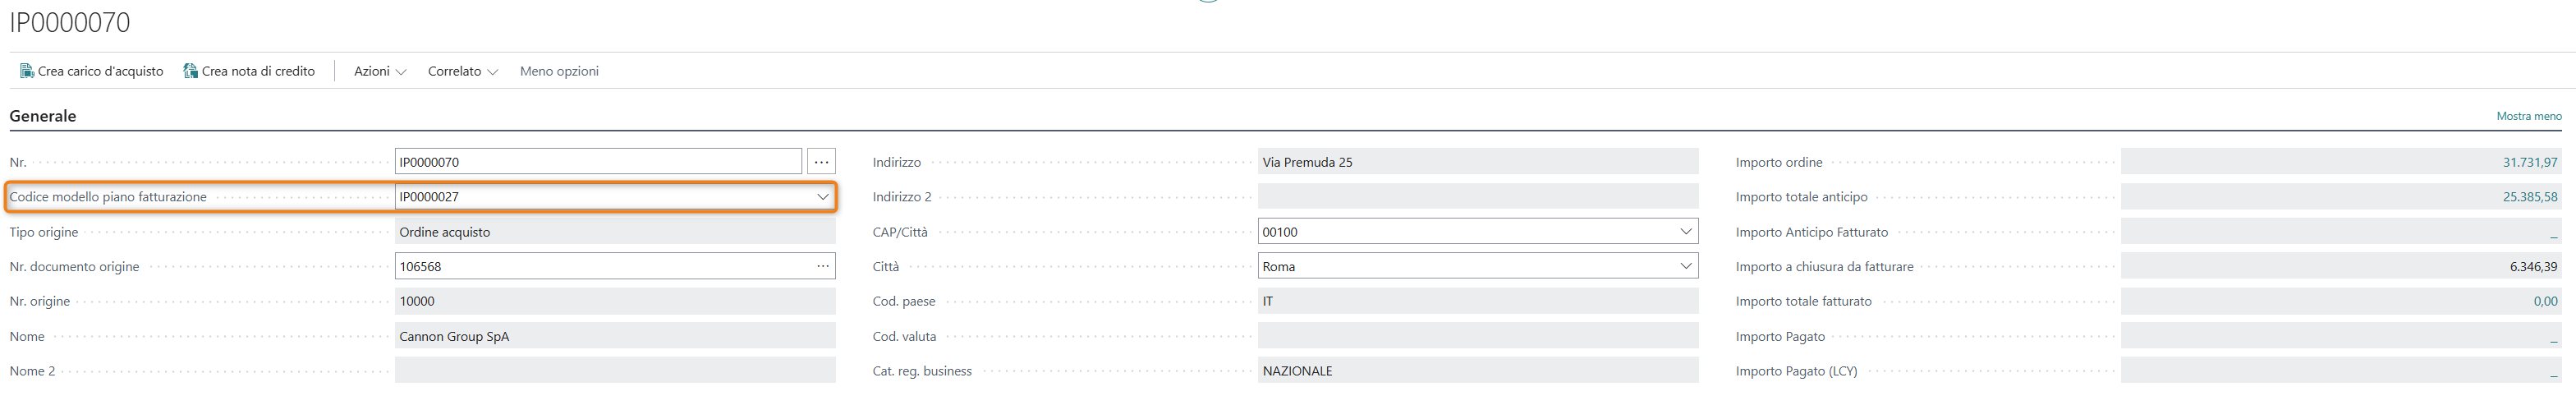Viewport: 2576px width, 419px height.
Task: Click the Indirizzo field Via Premuda 25
Action: (1476, 162)
